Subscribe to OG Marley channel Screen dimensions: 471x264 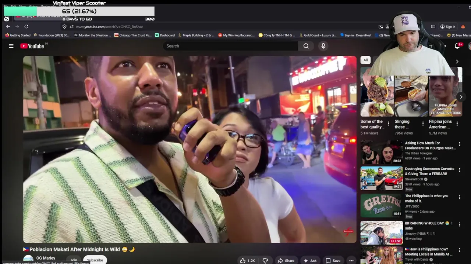[95, 260]
